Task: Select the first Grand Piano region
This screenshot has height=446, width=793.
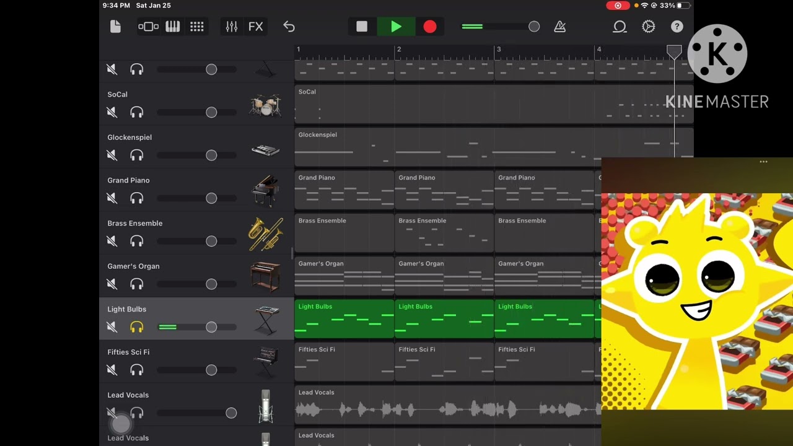Action: pyautogui.click(x=344, y=190)
